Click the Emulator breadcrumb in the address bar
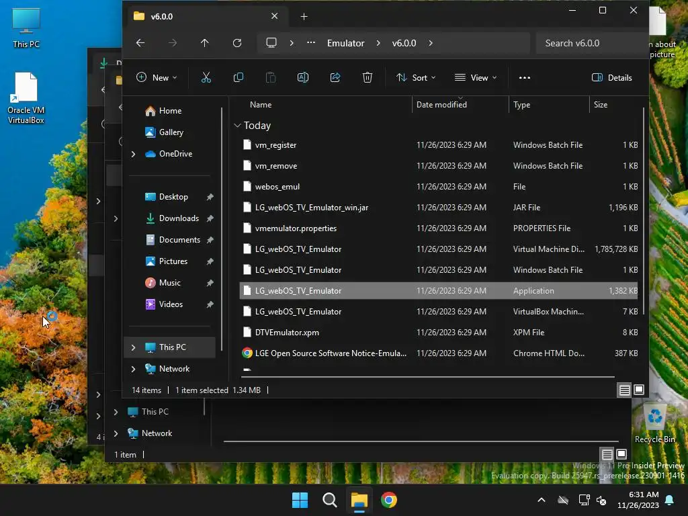 click(x=346, y=43)
